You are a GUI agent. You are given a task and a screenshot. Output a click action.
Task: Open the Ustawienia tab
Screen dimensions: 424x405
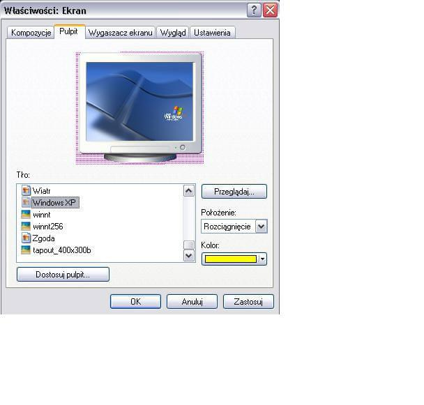[x=212, y=33]
